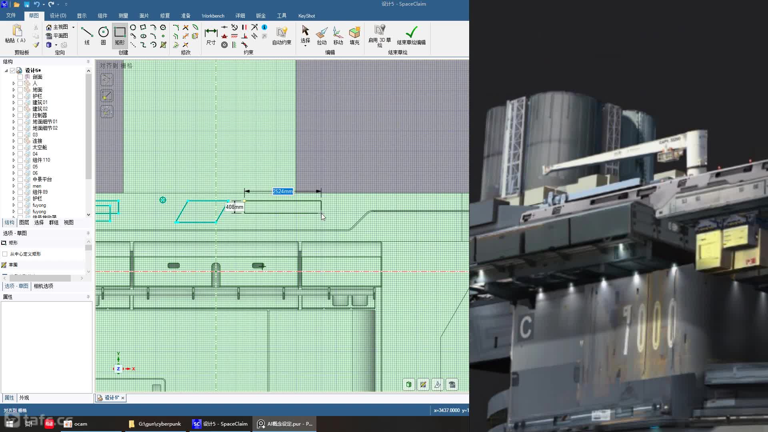Open Home view (主视图) dropdown arrow

coord(73,27)
